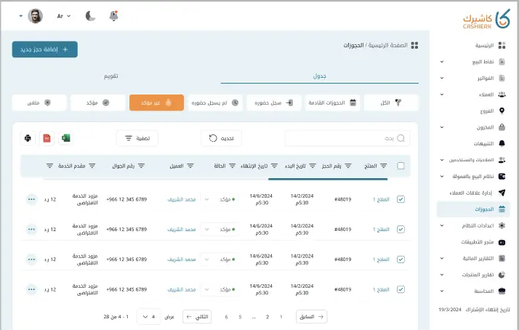Open الرئيسية in sidebar
The height and width of the screenshot is (330, 519).
coord(491,45)
